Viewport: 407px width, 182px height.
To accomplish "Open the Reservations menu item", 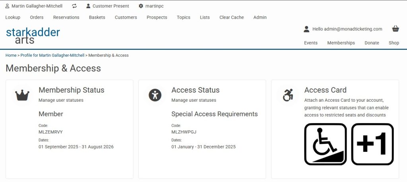I will pos(66,17).
